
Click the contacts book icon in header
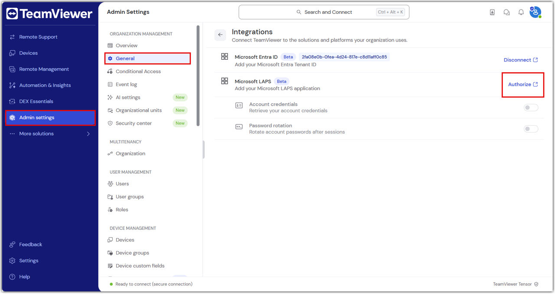tap(492, 13)
